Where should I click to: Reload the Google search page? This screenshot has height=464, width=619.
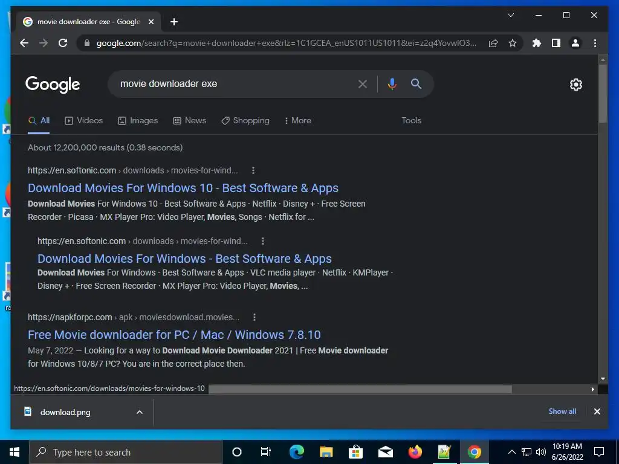click(x=63, y=43)
